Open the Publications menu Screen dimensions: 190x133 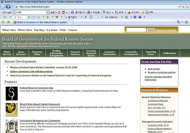tap(169, 53)
